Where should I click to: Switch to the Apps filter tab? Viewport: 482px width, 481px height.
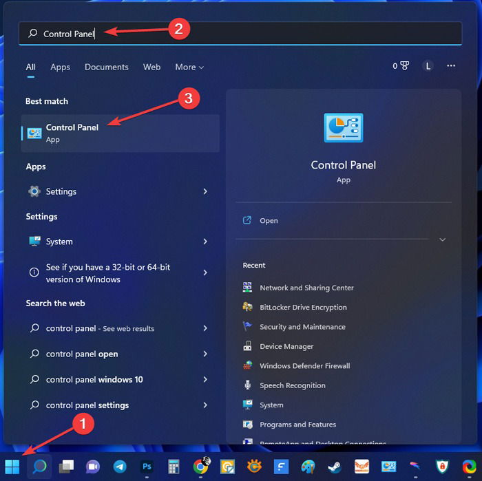click(x=61, y=67)
